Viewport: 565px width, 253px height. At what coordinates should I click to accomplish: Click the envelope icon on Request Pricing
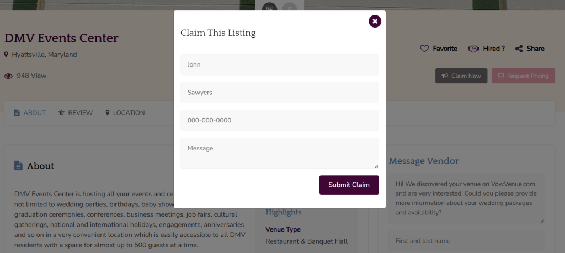501,76
